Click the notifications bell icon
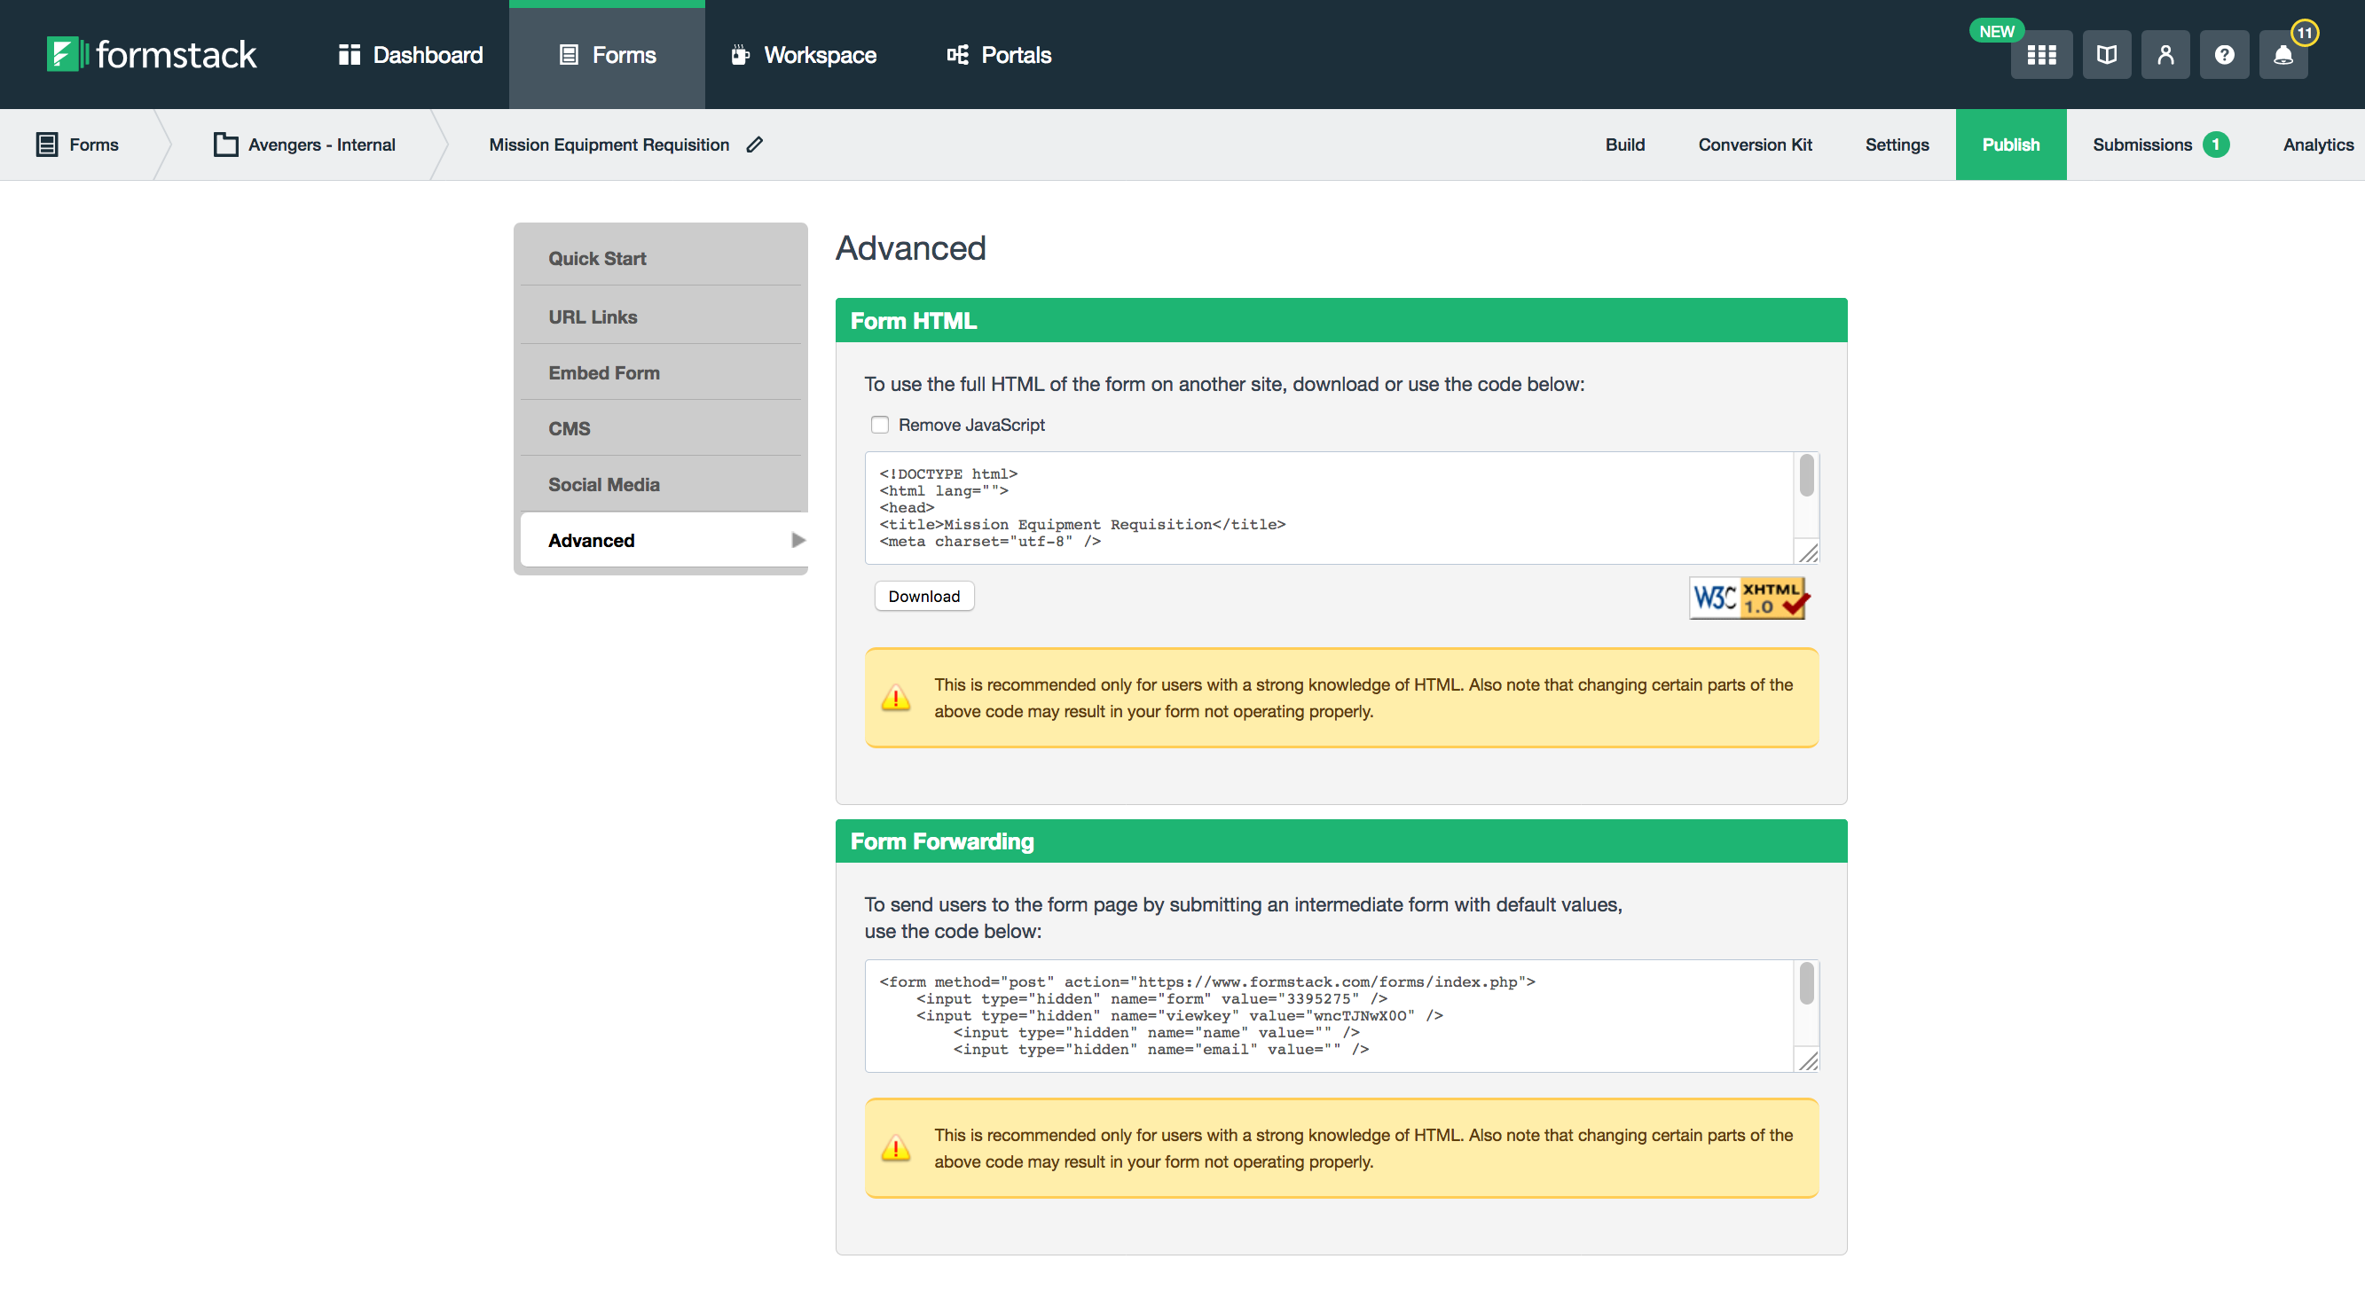The image size is (2365, 1298). [x=2283, y=54]
